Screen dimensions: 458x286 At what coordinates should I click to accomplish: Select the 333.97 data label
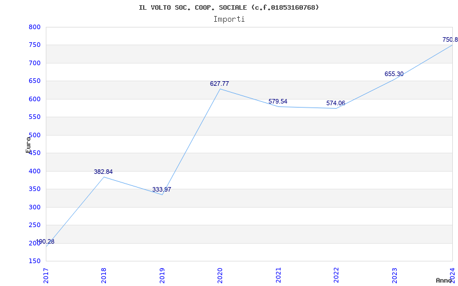click(x=161, y=190)
